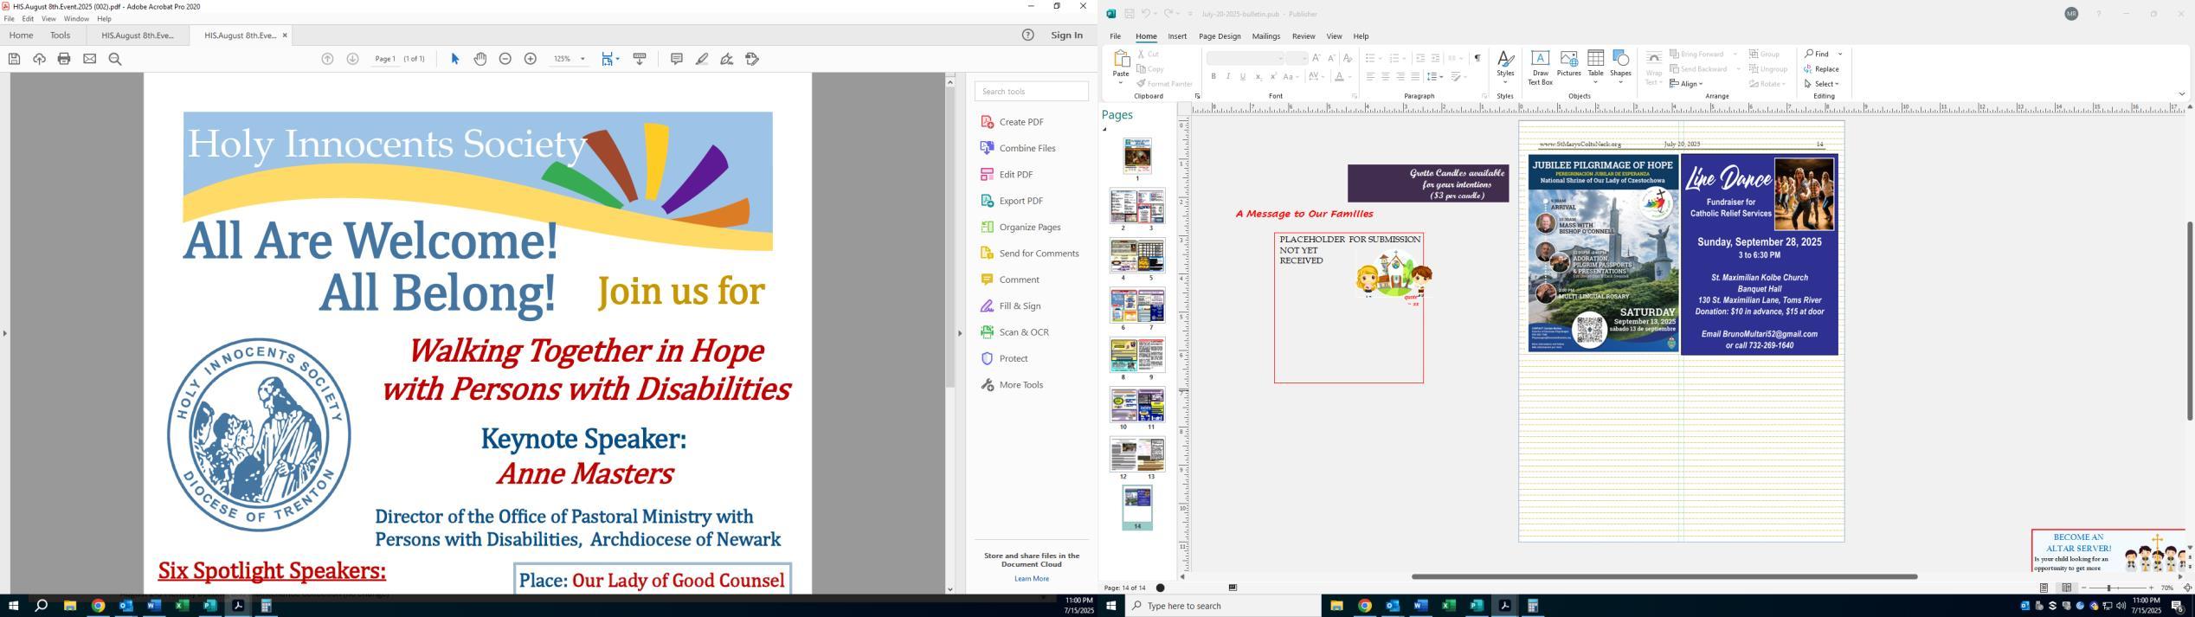The height and width of the screenshot is (617, 2195).
Task: Open Acrobat help question mark icon
Action: coord(1027,35)
